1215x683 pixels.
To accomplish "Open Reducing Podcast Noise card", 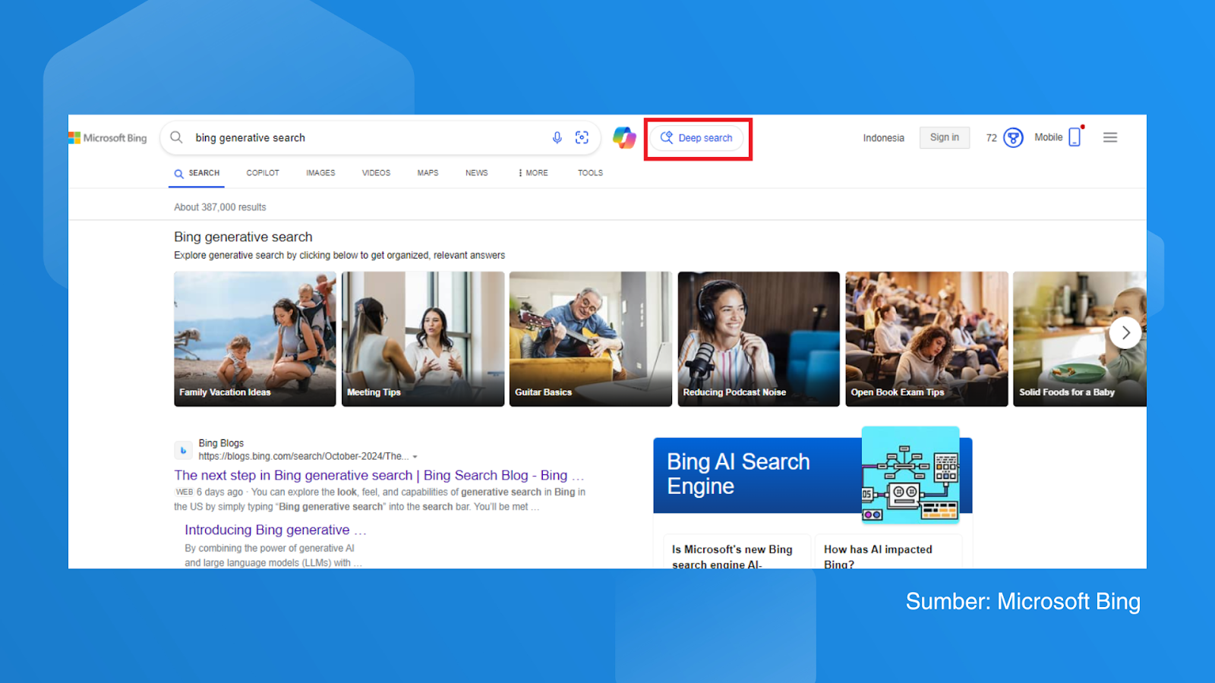I will click(x=759, y=339).
